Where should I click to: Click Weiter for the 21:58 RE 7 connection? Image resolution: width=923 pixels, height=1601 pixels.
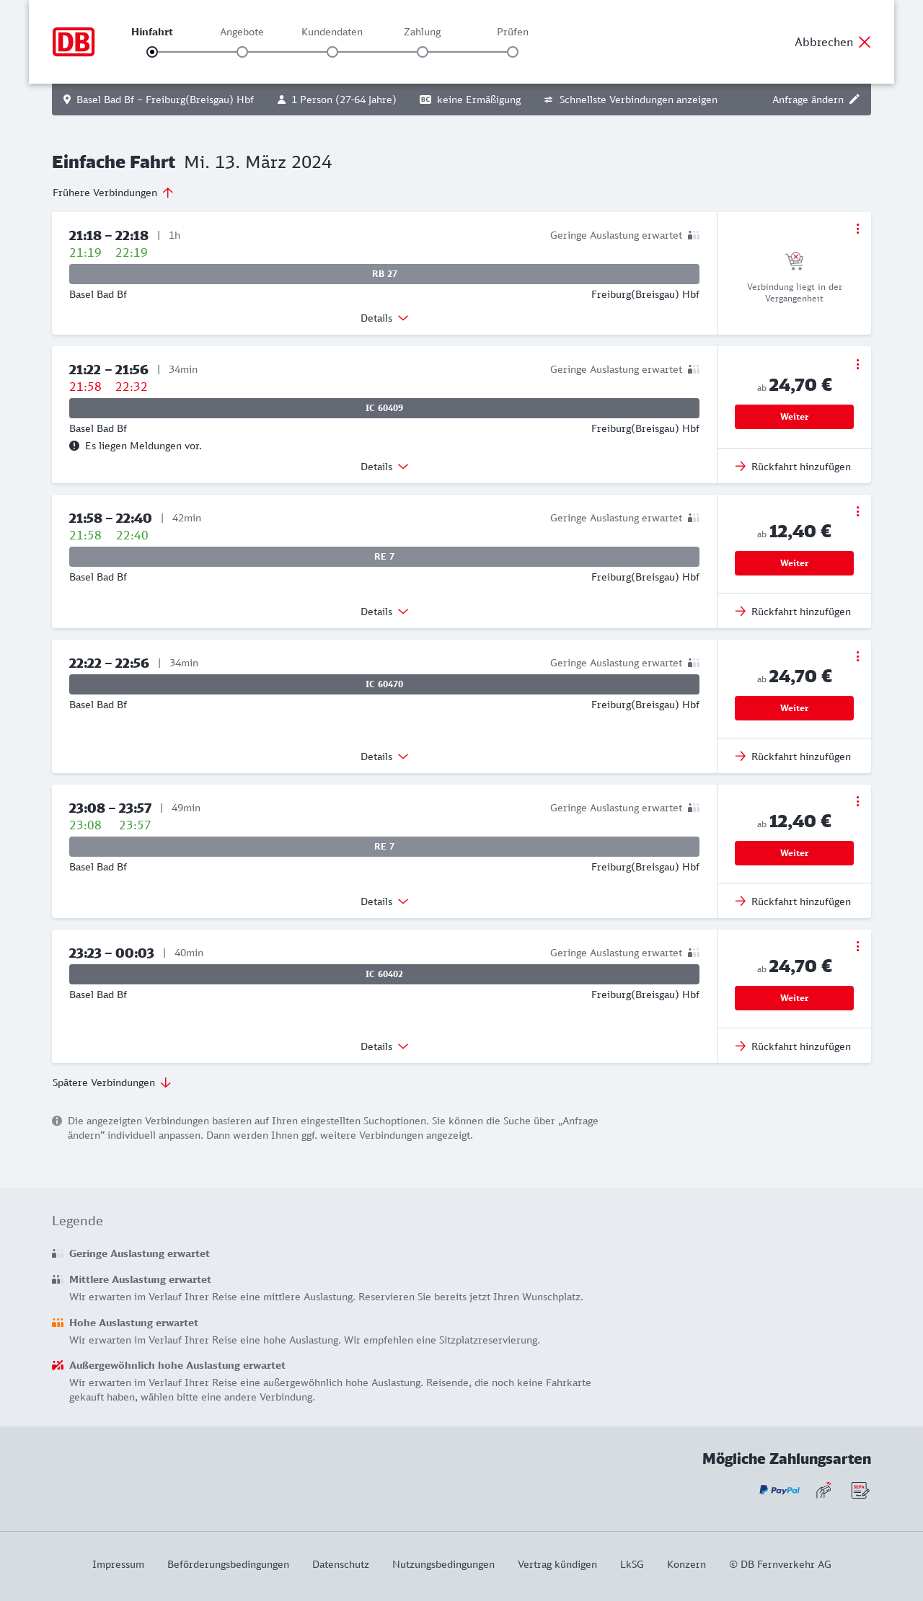pos(794,563)
